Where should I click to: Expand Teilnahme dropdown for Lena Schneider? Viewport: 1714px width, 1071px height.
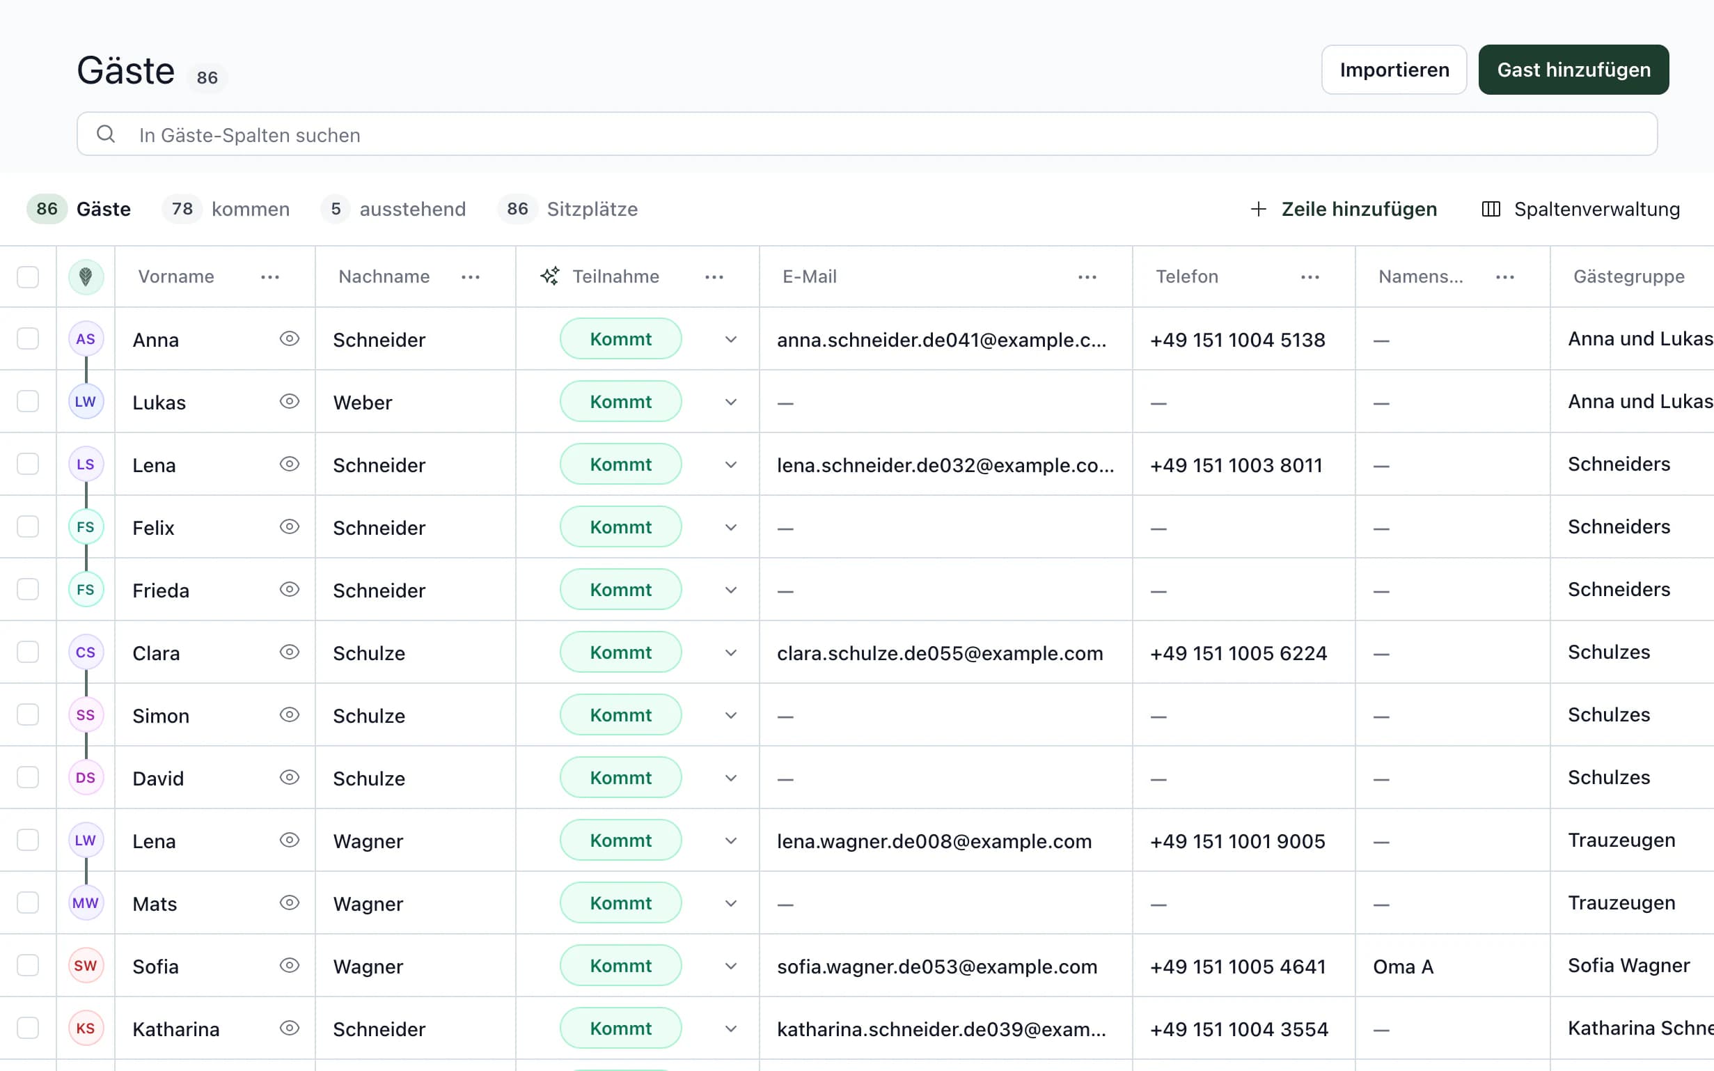pyautogui.click(x=730, y=464)
